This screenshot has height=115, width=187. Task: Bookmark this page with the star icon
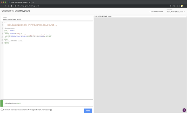coord(170,6)
